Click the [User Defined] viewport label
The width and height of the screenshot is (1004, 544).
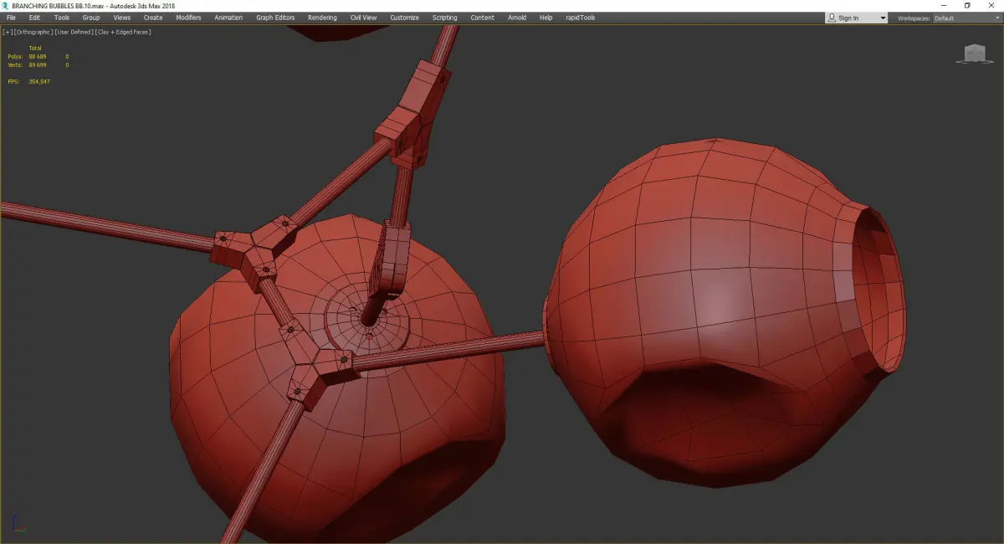[74, 32]
